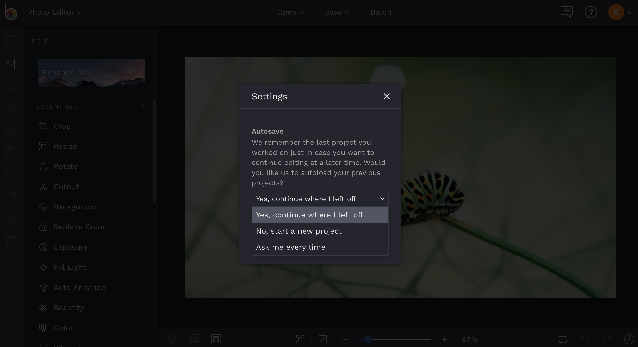Open the Overlays heart sidebar icon
This screenshot has height=347, width=638.
(11, 175)
